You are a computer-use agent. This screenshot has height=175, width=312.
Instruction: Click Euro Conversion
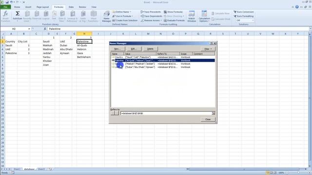point(244,12)
